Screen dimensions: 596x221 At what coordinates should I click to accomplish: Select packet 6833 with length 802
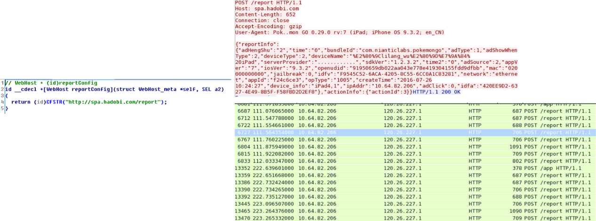point(414,161)
